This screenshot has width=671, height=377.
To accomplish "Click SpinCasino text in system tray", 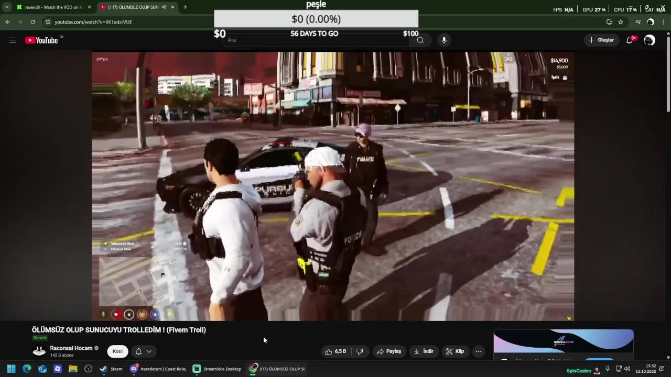I will tap(579, 371).
